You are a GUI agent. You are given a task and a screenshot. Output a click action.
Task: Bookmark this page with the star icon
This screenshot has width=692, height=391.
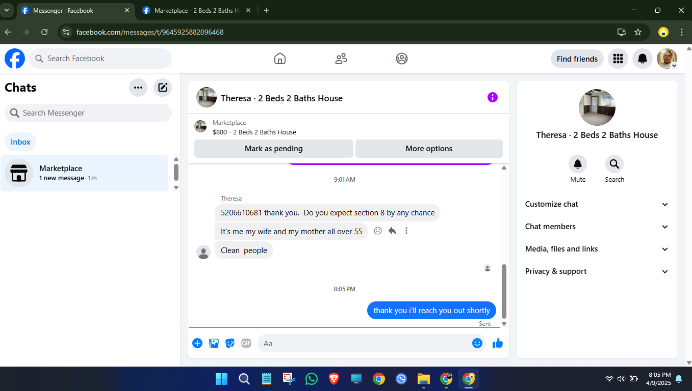tap(638, 32)
